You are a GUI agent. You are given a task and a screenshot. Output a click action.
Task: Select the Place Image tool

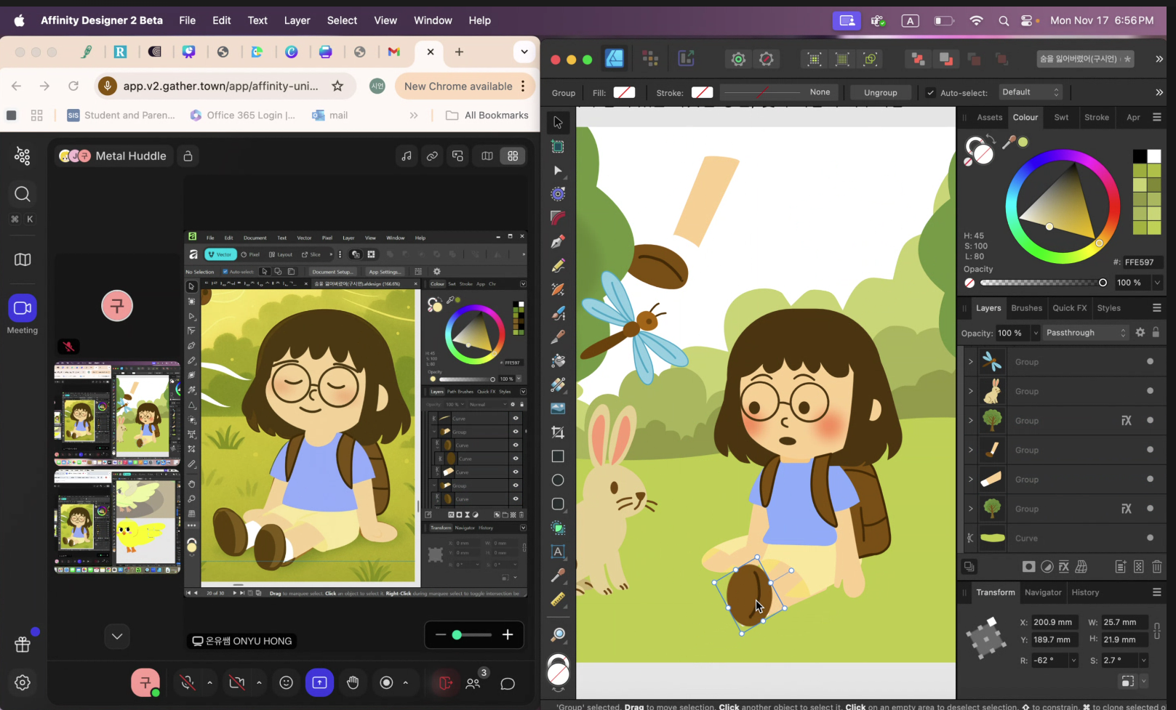point(558,408)
